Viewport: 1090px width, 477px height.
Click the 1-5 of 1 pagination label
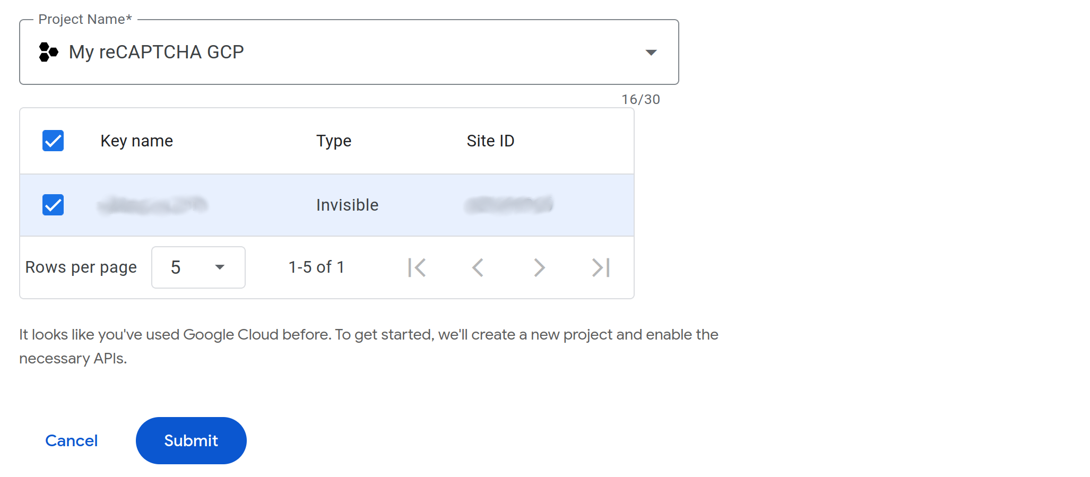(316, 267)
